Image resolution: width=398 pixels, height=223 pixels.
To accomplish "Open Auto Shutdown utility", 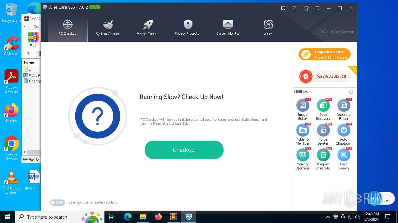I will point(344,134).
